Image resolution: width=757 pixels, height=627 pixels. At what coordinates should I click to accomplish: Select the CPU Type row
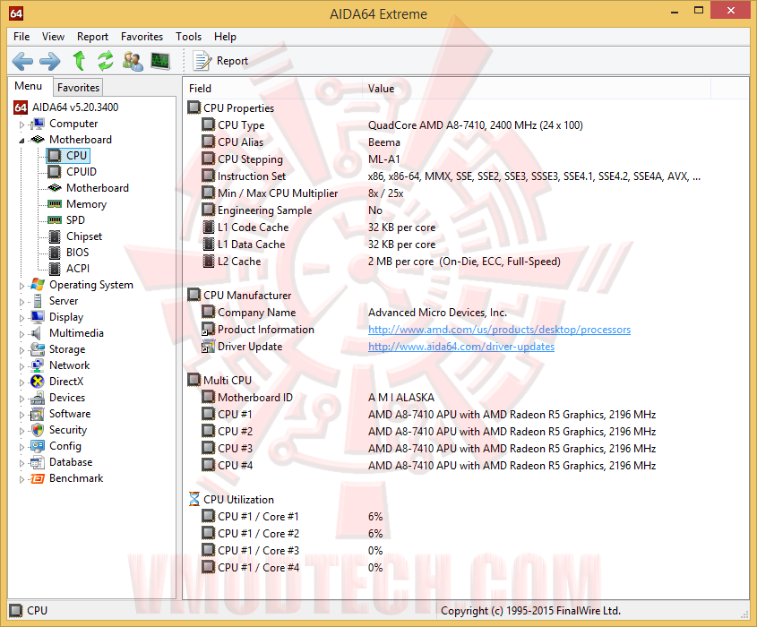click(x=466, y=125)
